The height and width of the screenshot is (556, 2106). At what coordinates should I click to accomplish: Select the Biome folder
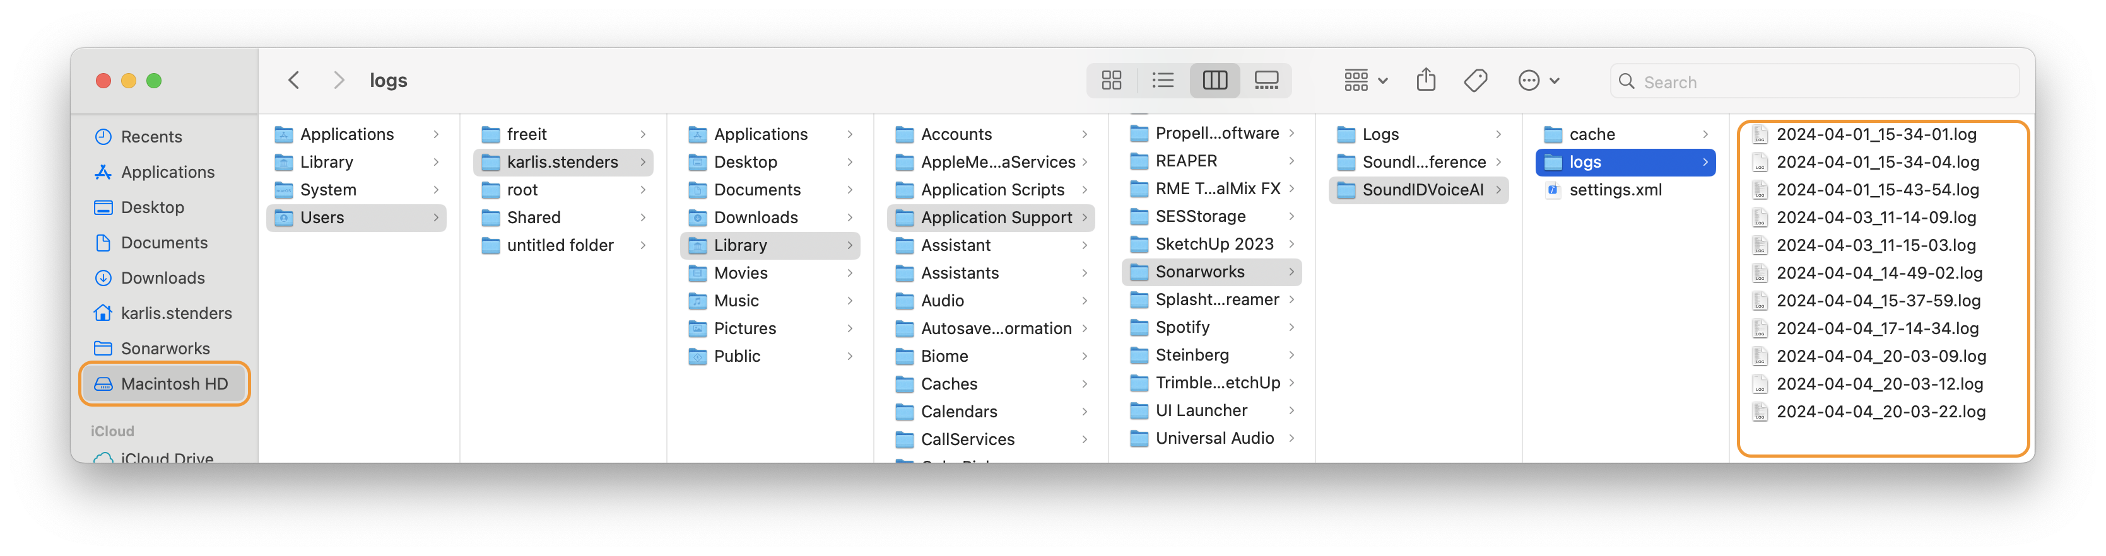click(991, 356)
